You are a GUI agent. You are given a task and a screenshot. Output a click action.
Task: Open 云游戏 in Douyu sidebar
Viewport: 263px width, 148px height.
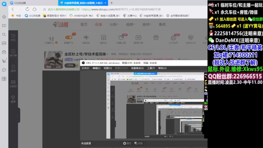[x=13, y=84]
